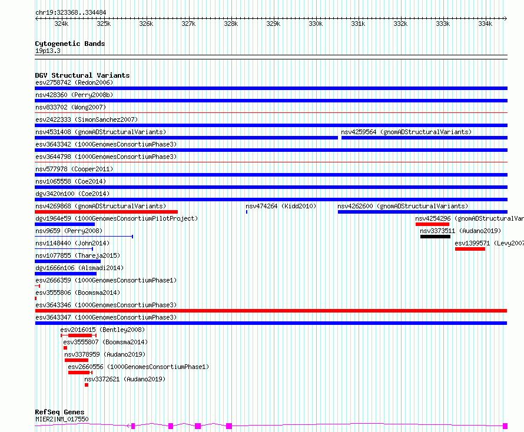
Task: Click the red nsv4269868 gnomAD variant bar
Action: click(106, 212)
